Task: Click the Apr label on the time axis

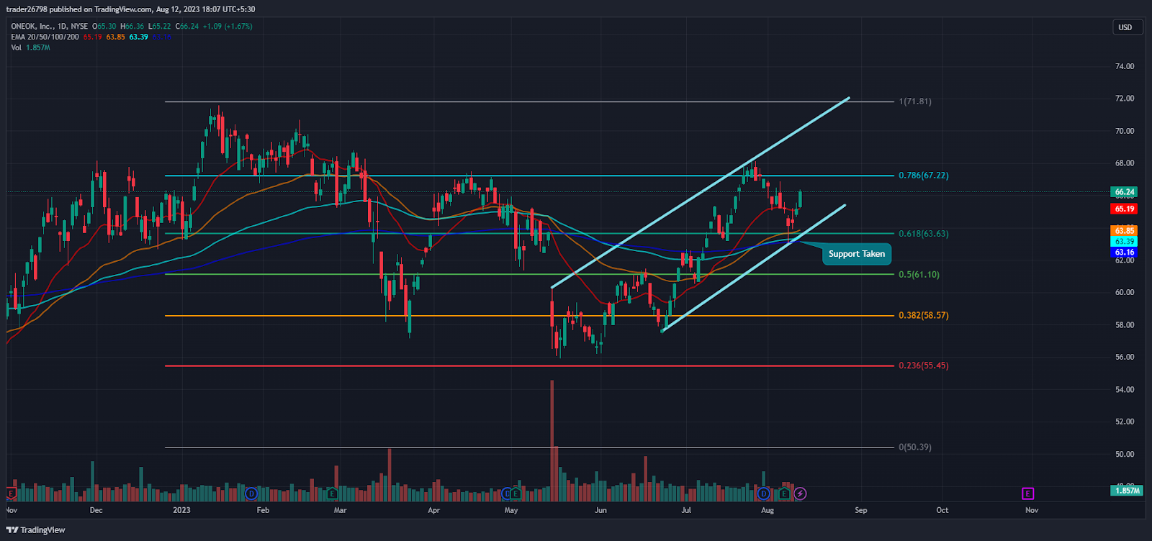Action: pyautogui.click(x=433, y=511)
